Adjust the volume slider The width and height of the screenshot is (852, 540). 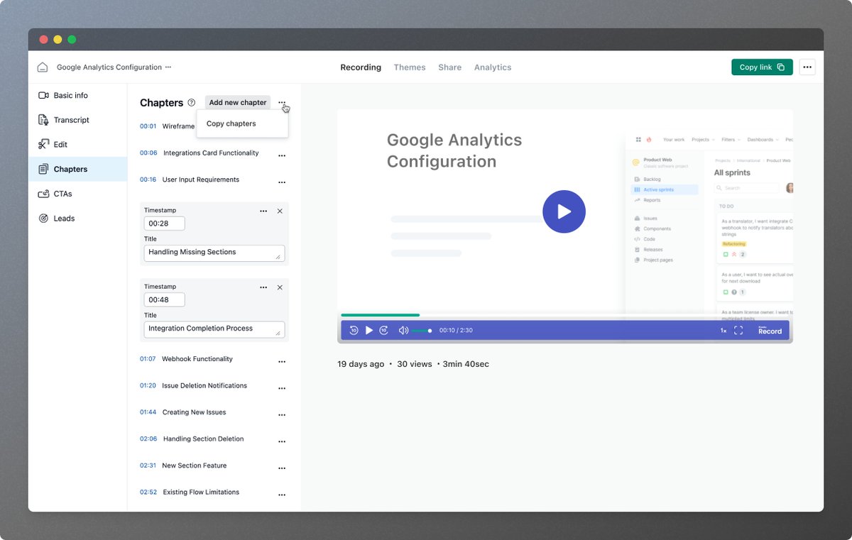pos(422,331)
